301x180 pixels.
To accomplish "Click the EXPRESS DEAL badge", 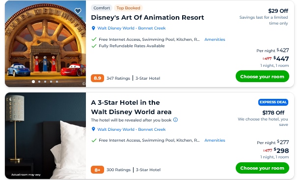I will coord(273,102).
